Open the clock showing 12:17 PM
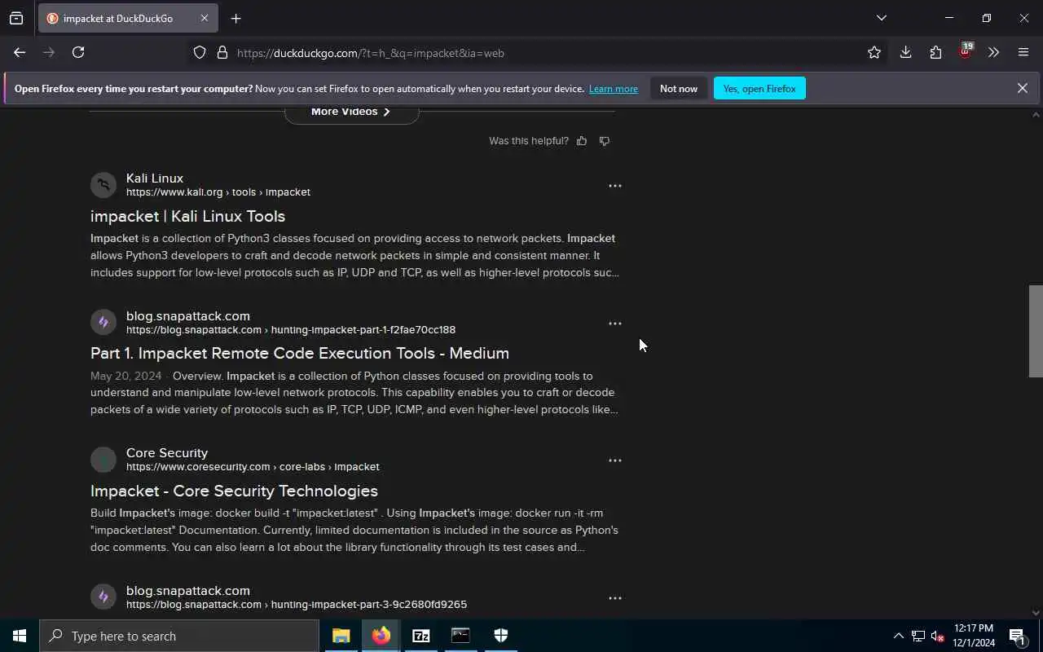1043x652 pixels. (x=974, y=636)
